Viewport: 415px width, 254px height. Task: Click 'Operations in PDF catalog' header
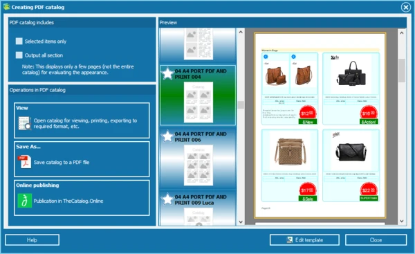click(x=82, y=90)
